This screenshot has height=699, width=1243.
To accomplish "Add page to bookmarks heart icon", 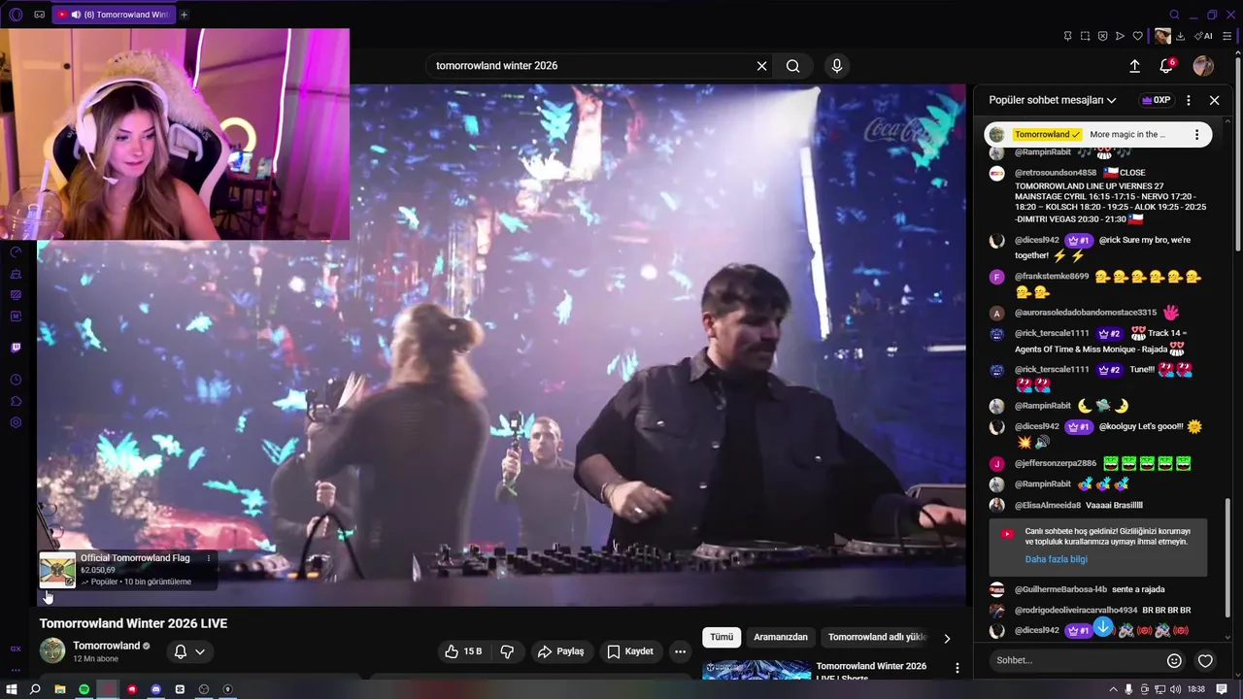I will click(x=1137, y=36).
